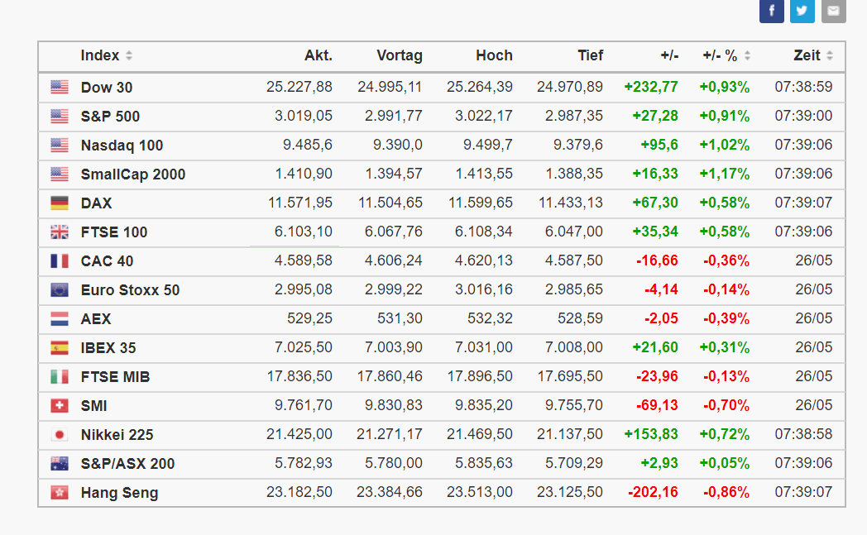Open the FTSE MIB index link
The width and height of the screenshot is (867, 535).
[x=115, y=377]
